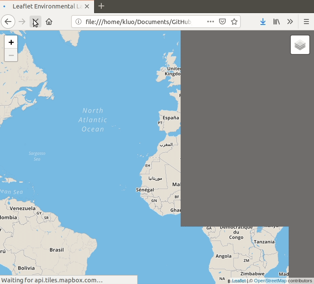Open the Library bookmarks and history
This screenshot has width=314, height=284.
click(x=276, y=22)
